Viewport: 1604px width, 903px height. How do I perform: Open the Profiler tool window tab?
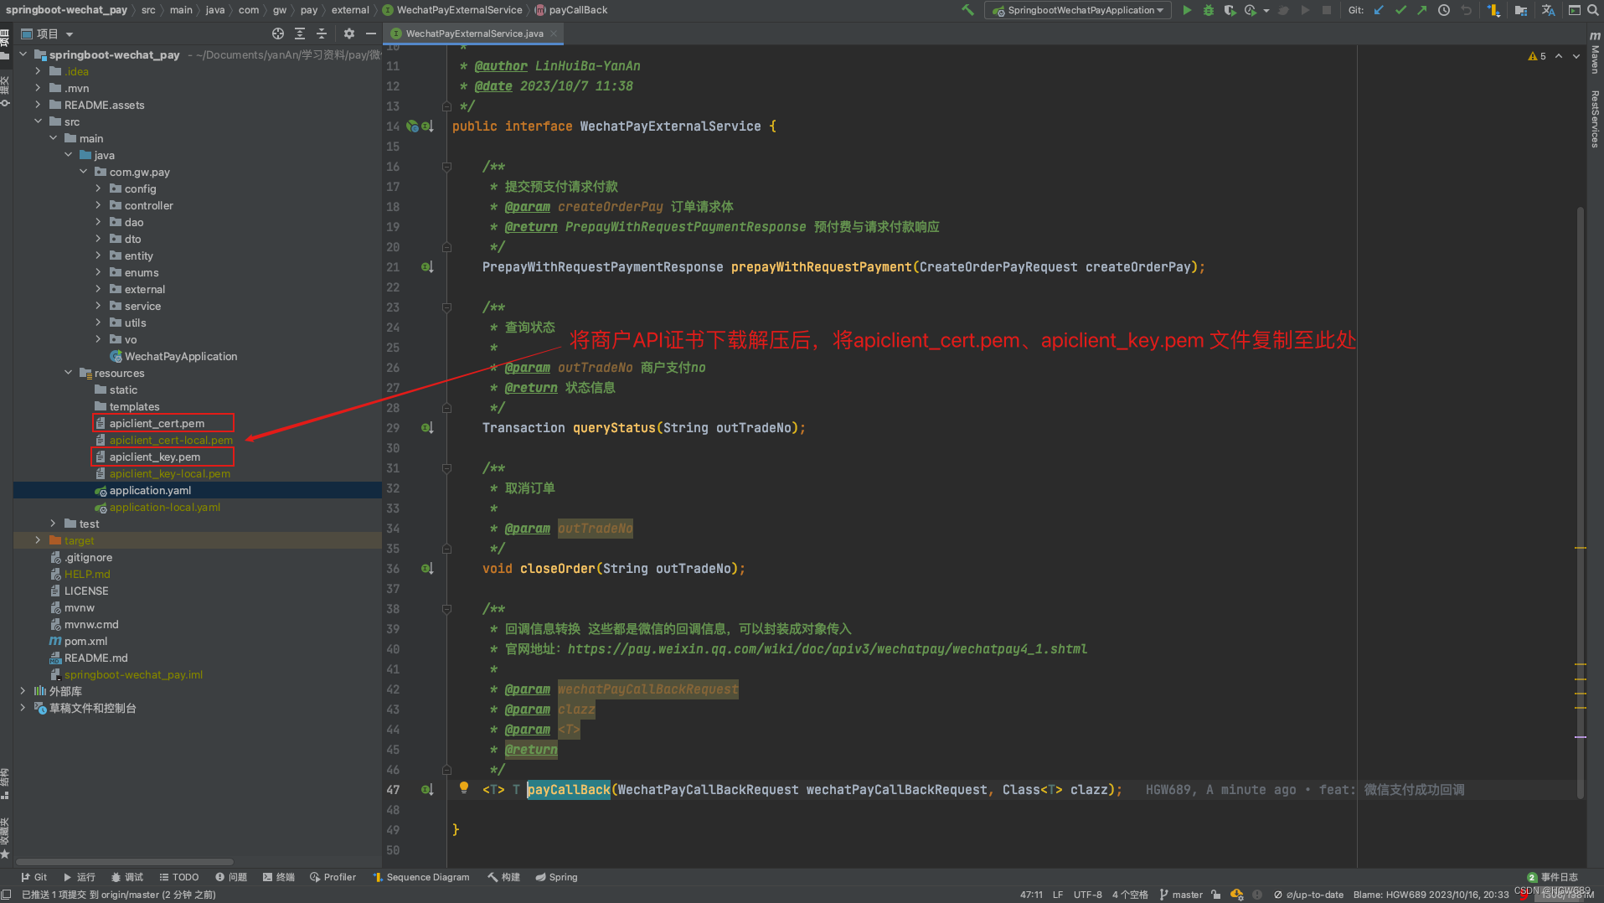(x=333, y=877)
